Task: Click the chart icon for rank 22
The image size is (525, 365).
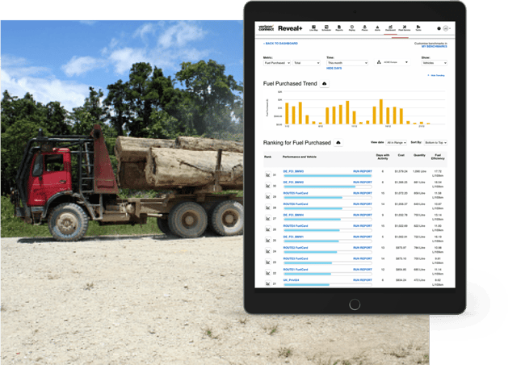Action: 268,273
